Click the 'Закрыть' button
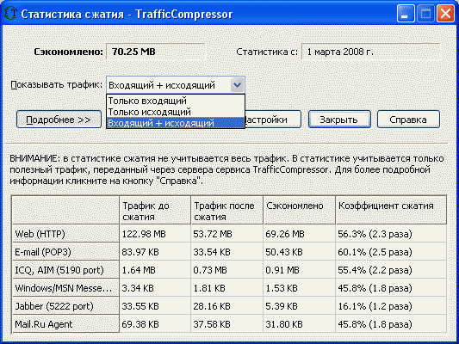 pos(339,120)
